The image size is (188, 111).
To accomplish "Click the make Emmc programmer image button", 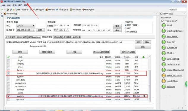I will coord(101,52).
